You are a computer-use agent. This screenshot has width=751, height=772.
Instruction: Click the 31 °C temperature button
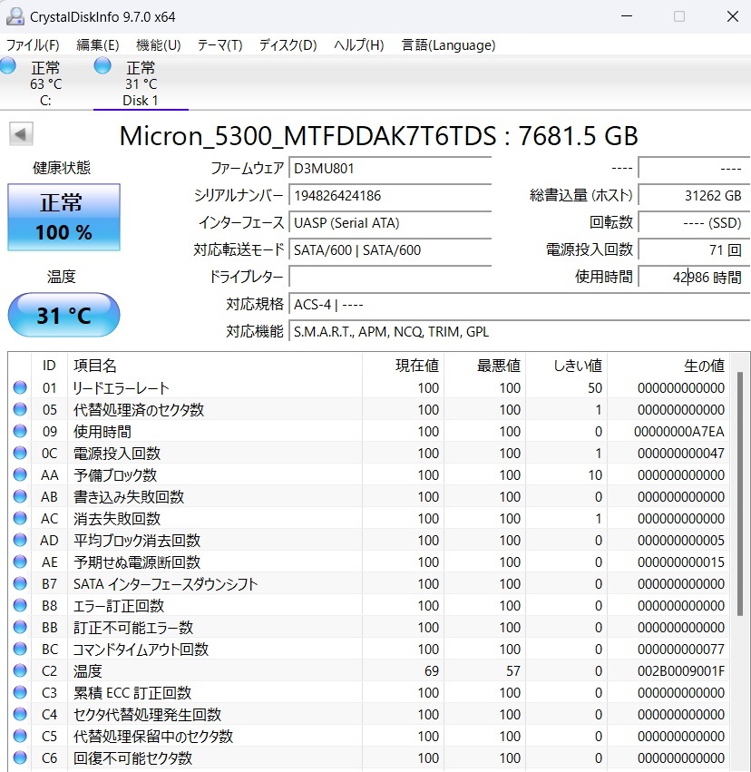(x=64, y=315)
